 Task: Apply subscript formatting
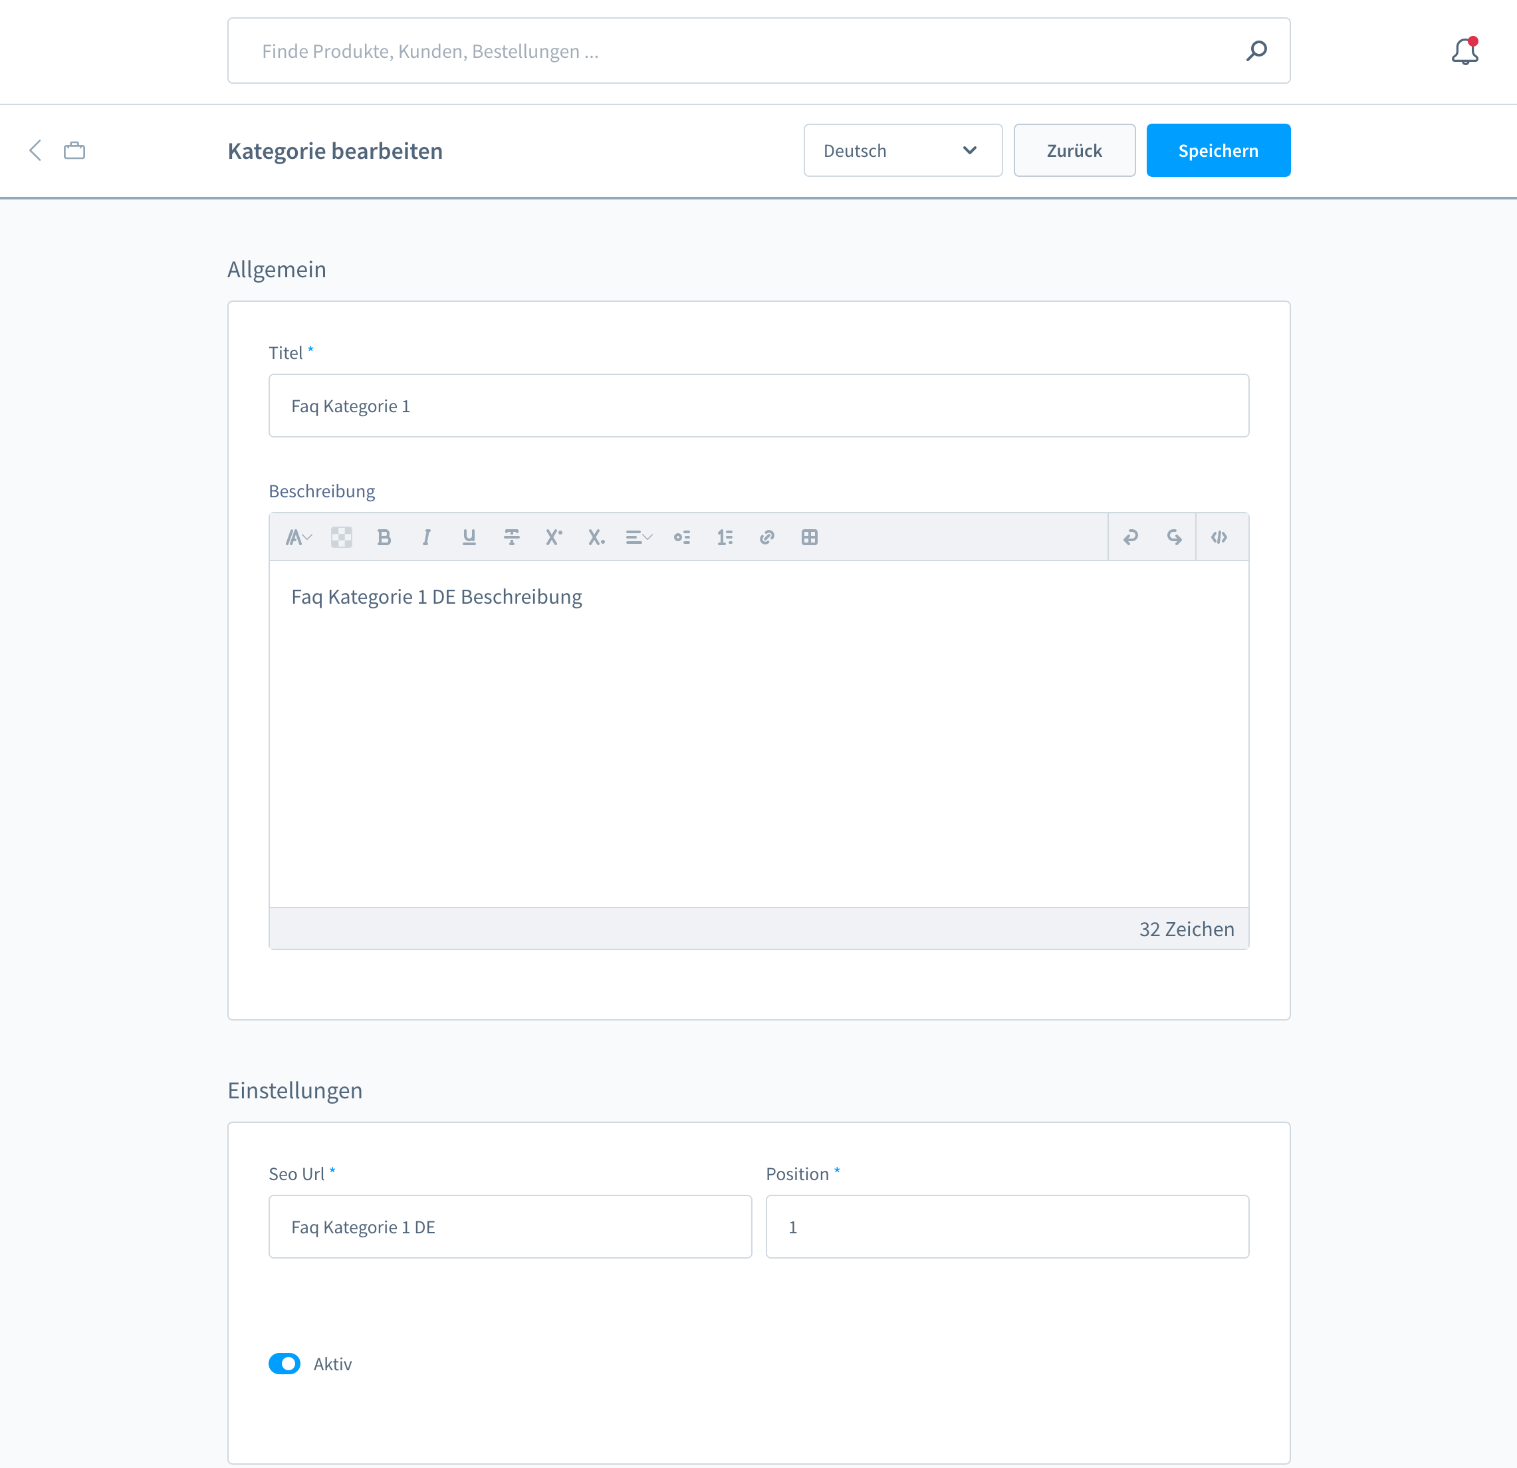click(596, 537)
